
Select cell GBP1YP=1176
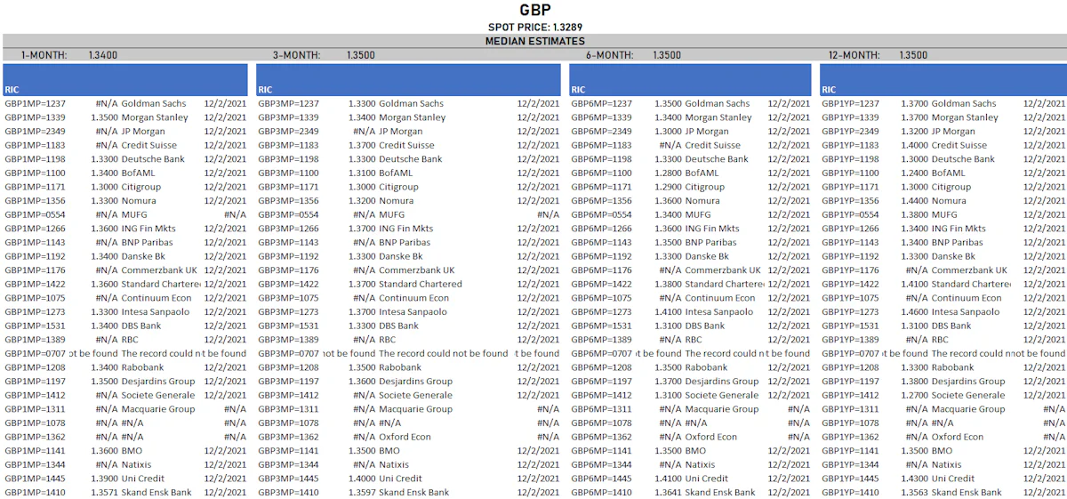coord(850,270)
